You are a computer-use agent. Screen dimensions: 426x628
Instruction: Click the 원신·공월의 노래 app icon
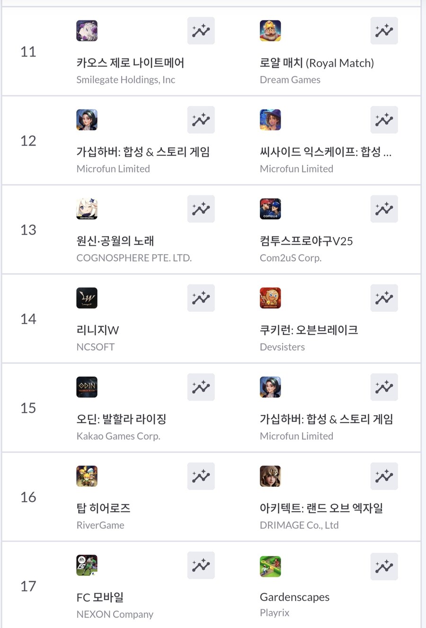pyautogui.click(x=87, y=209)
